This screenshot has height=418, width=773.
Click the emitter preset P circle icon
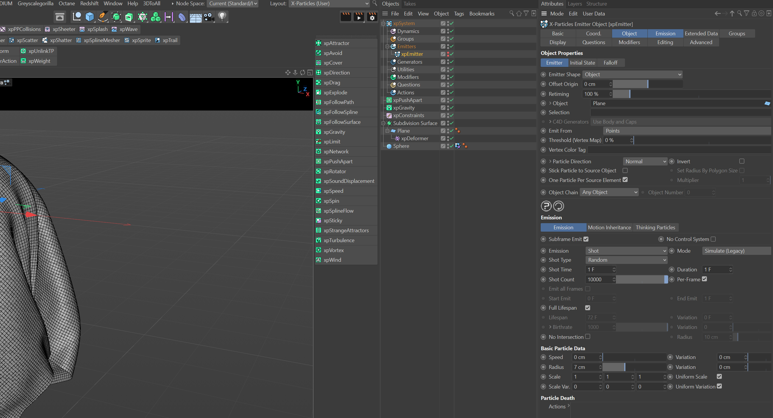(x=546, y=206)
